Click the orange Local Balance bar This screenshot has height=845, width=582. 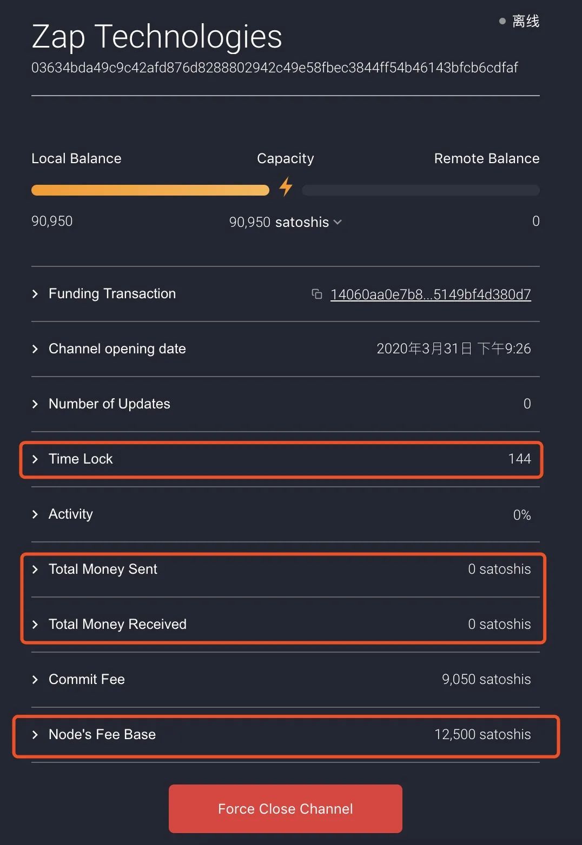tap(150, 190)
